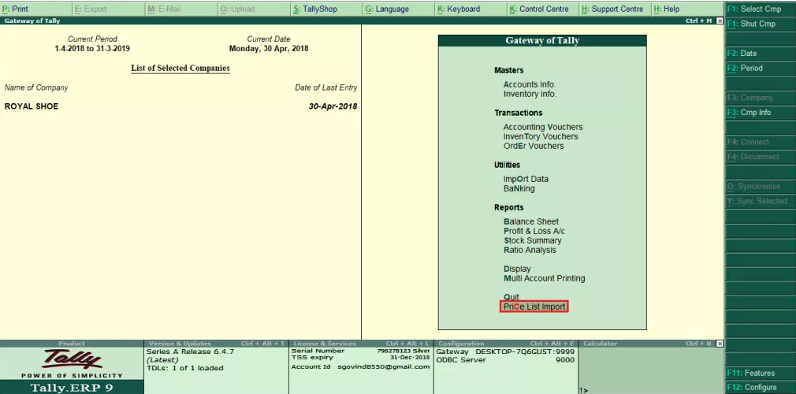
Task: Click F2 Period button
Action: [x=761, y=68]
